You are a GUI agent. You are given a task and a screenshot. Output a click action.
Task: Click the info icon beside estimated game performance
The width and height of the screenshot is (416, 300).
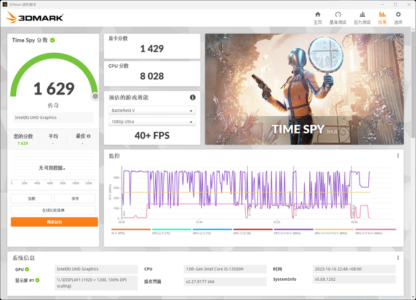pyautogui.click(x=192, y=98)
